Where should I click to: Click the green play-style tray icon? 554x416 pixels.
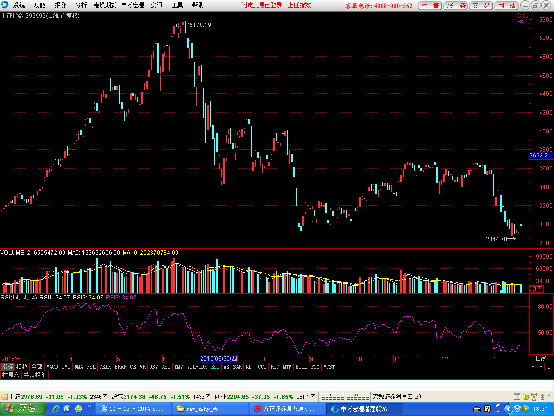[525, 409]
